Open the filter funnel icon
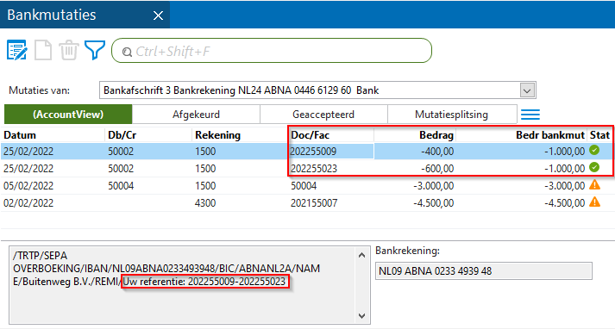 coord(95,50)
